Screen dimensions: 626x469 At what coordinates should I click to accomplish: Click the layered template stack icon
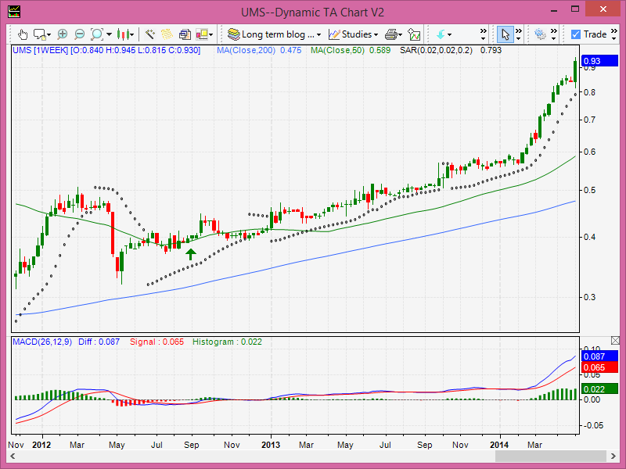(x=233, y=34)
